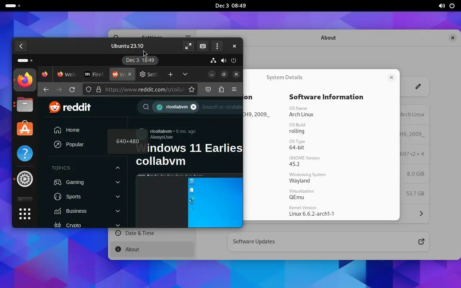Open Files from the Ubuntu dock

pos(25,105)
